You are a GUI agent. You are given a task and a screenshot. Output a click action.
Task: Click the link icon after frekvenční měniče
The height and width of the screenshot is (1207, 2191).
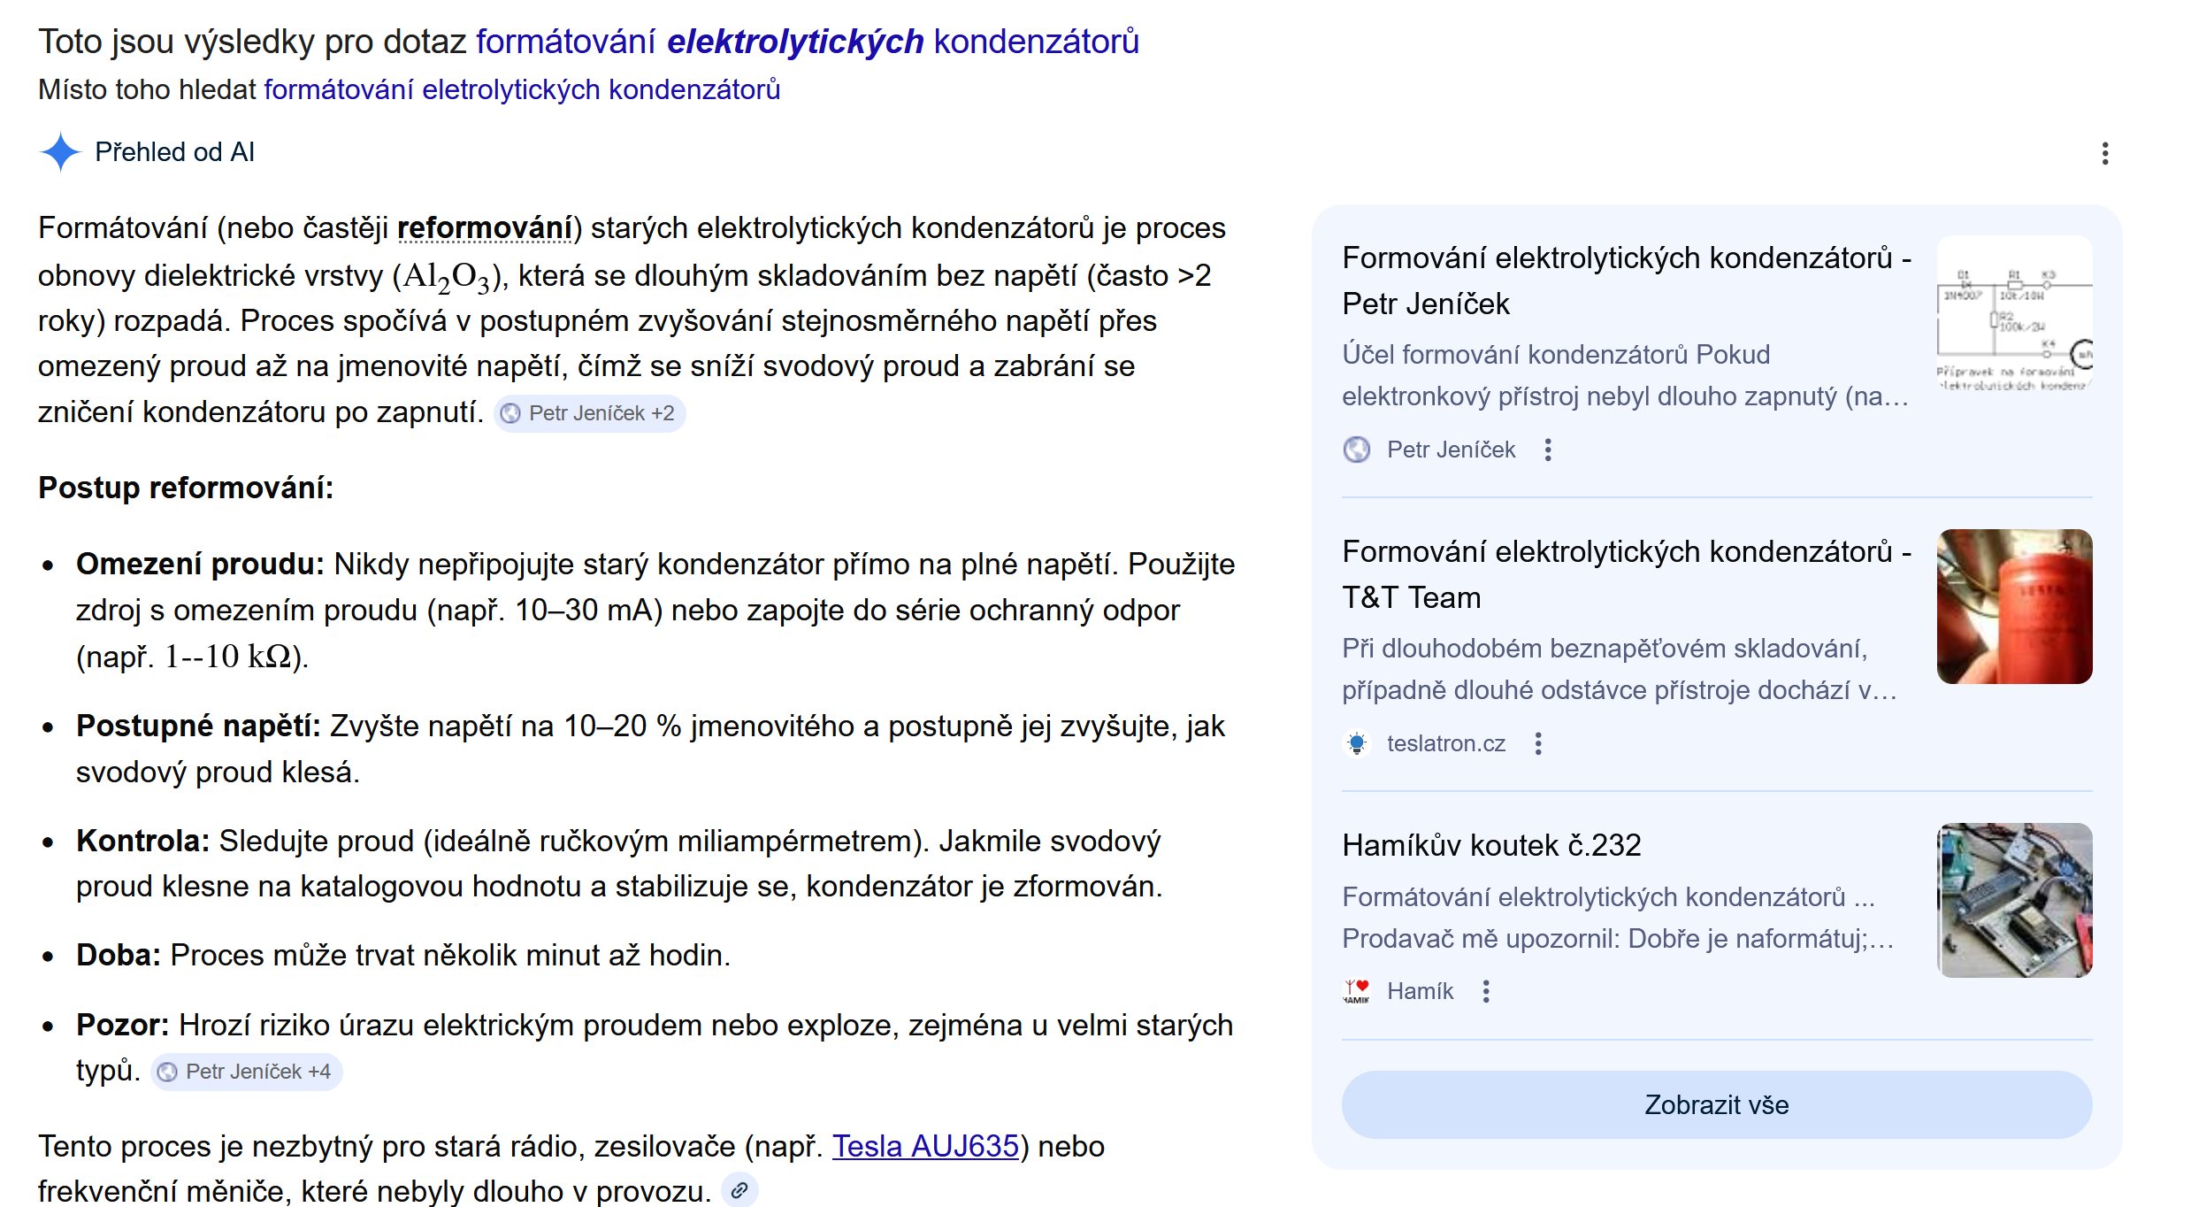[739, 1190]
